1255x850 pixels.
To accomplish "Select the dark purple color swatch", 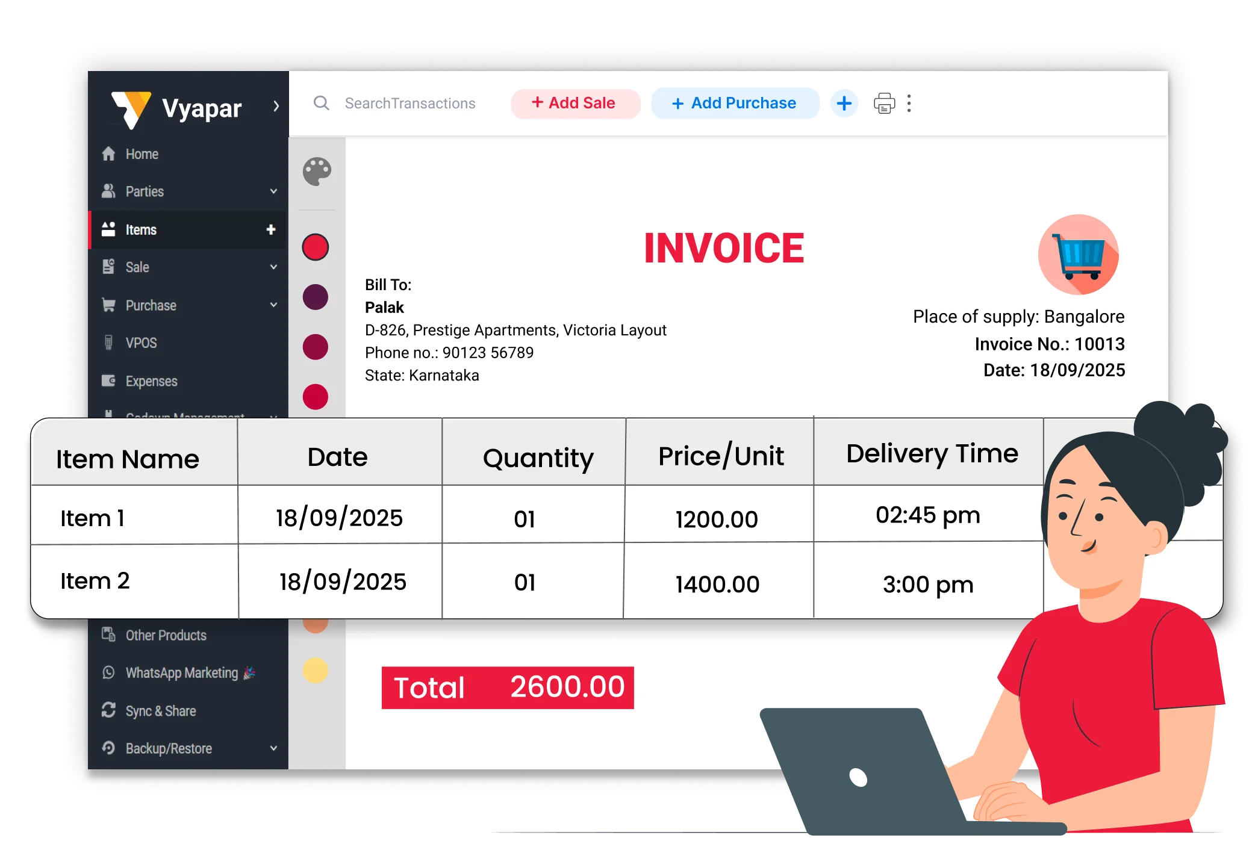I will [x=315, y=297].
